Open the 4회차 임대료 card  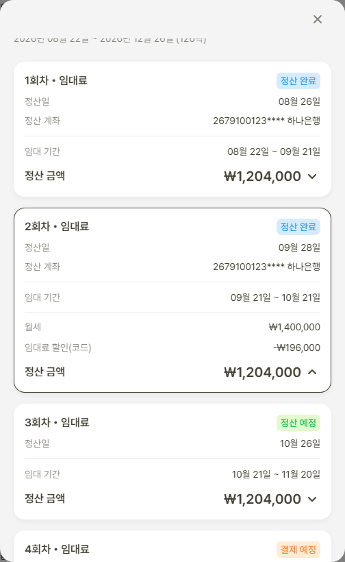[x=172, y=546]
